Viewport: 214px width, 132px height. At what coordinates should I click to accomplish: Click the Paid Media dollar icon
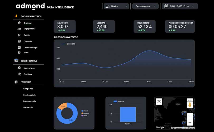click(x=16, y=82)
